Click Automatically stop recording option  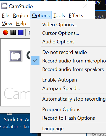tap(68, 99)
